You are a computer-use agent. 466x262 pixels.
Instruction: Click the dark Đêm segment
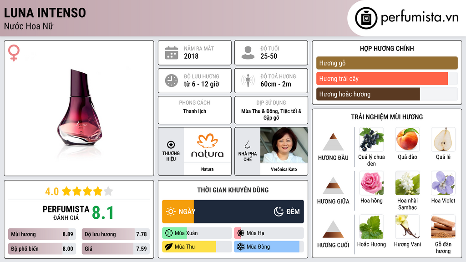point(249,212)
